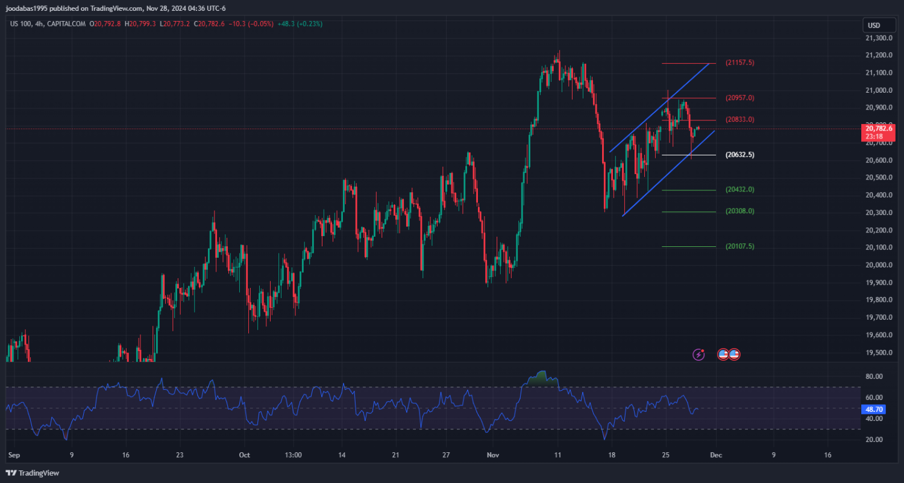The height and width of the screenshot is (483, 904).
Task: Select the blue RSI value label 48.70
Action: pos(874,409)
